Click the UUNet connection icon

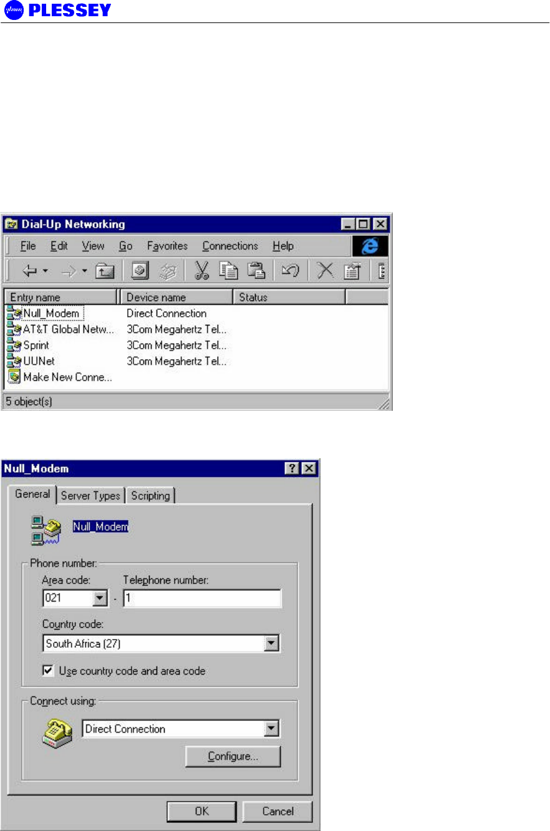point(14,361)
